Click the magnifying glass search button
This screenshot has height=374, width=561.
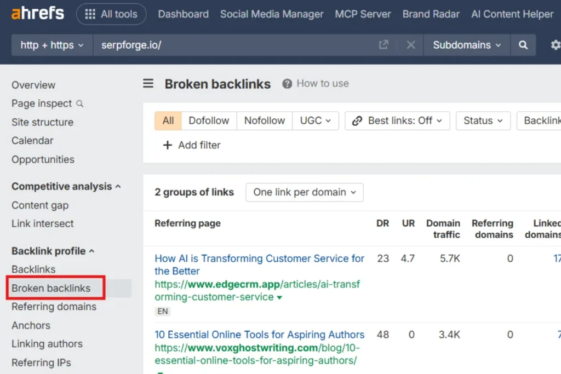[x=523, y=45]
